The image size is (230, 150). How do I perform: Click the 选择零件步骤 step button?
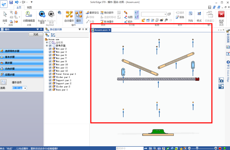[22, 51]
